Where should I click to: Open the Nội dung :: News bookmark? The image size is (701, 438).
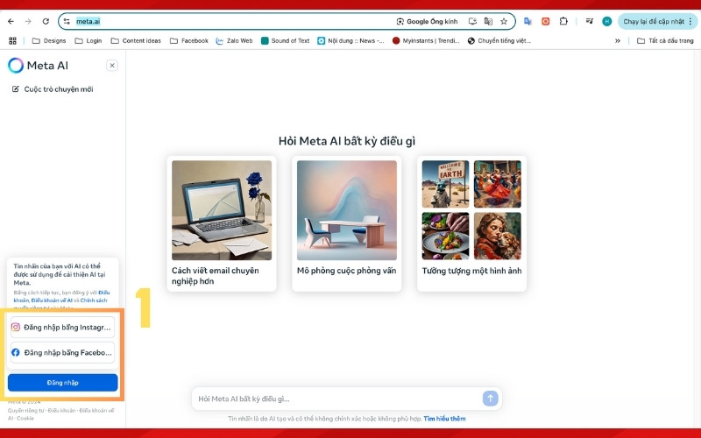click(x=350, y=40)
